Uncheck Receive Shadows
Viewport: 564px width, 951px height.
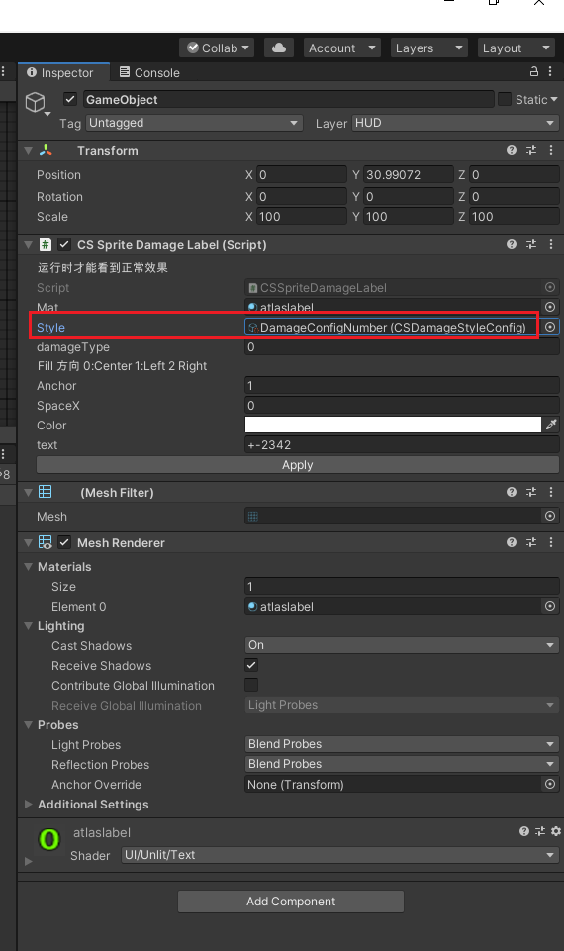251,665
